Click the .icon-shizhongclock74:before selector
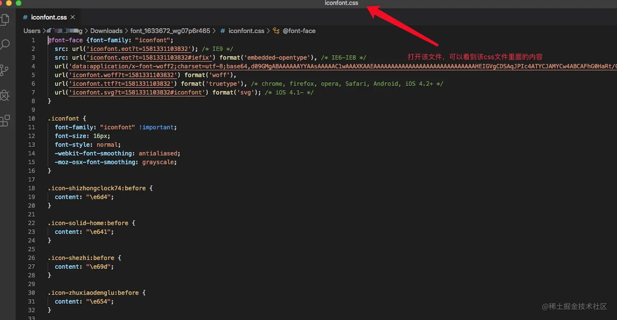This screenshot has height=320, width=617. click(97, 188)
